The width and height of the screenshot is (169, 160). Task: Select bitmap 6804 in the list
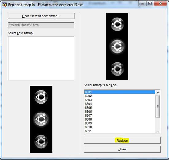(120, 104)
